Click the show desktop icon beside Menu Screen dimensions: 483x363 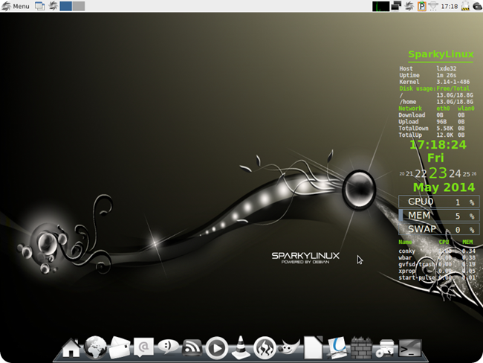[x=39, y=6]
